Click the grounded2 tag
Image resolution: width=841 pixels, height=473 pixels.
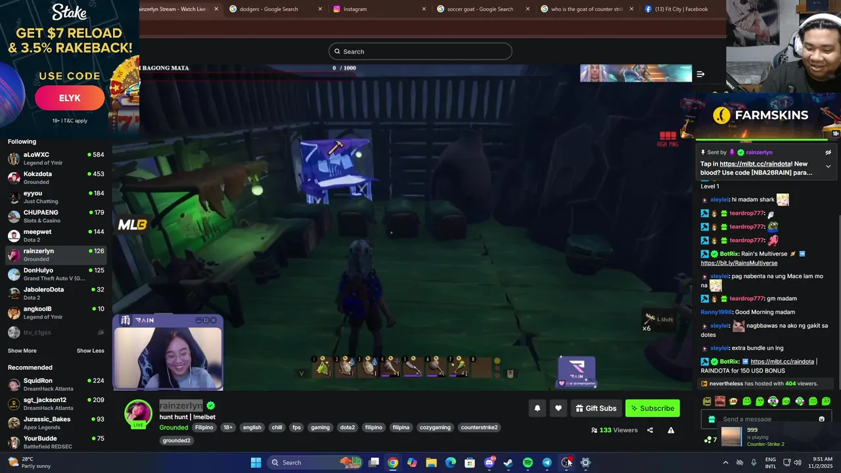(176, 441)
